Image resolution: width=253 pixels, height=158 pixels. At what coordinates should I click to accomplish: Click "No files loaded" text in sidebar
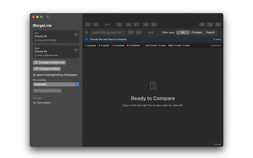(x=42, y=103)
